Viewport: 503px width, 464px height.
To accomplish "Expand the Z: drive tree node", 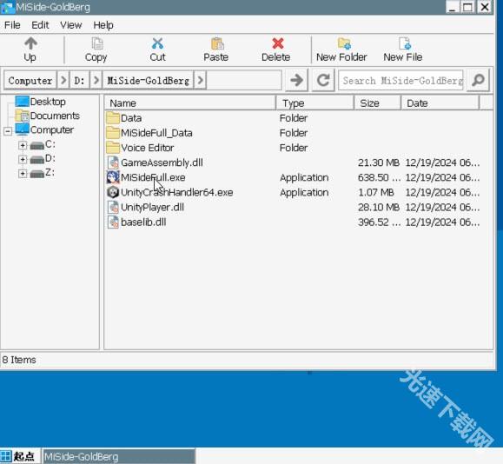I will click(x=23, y=173).
